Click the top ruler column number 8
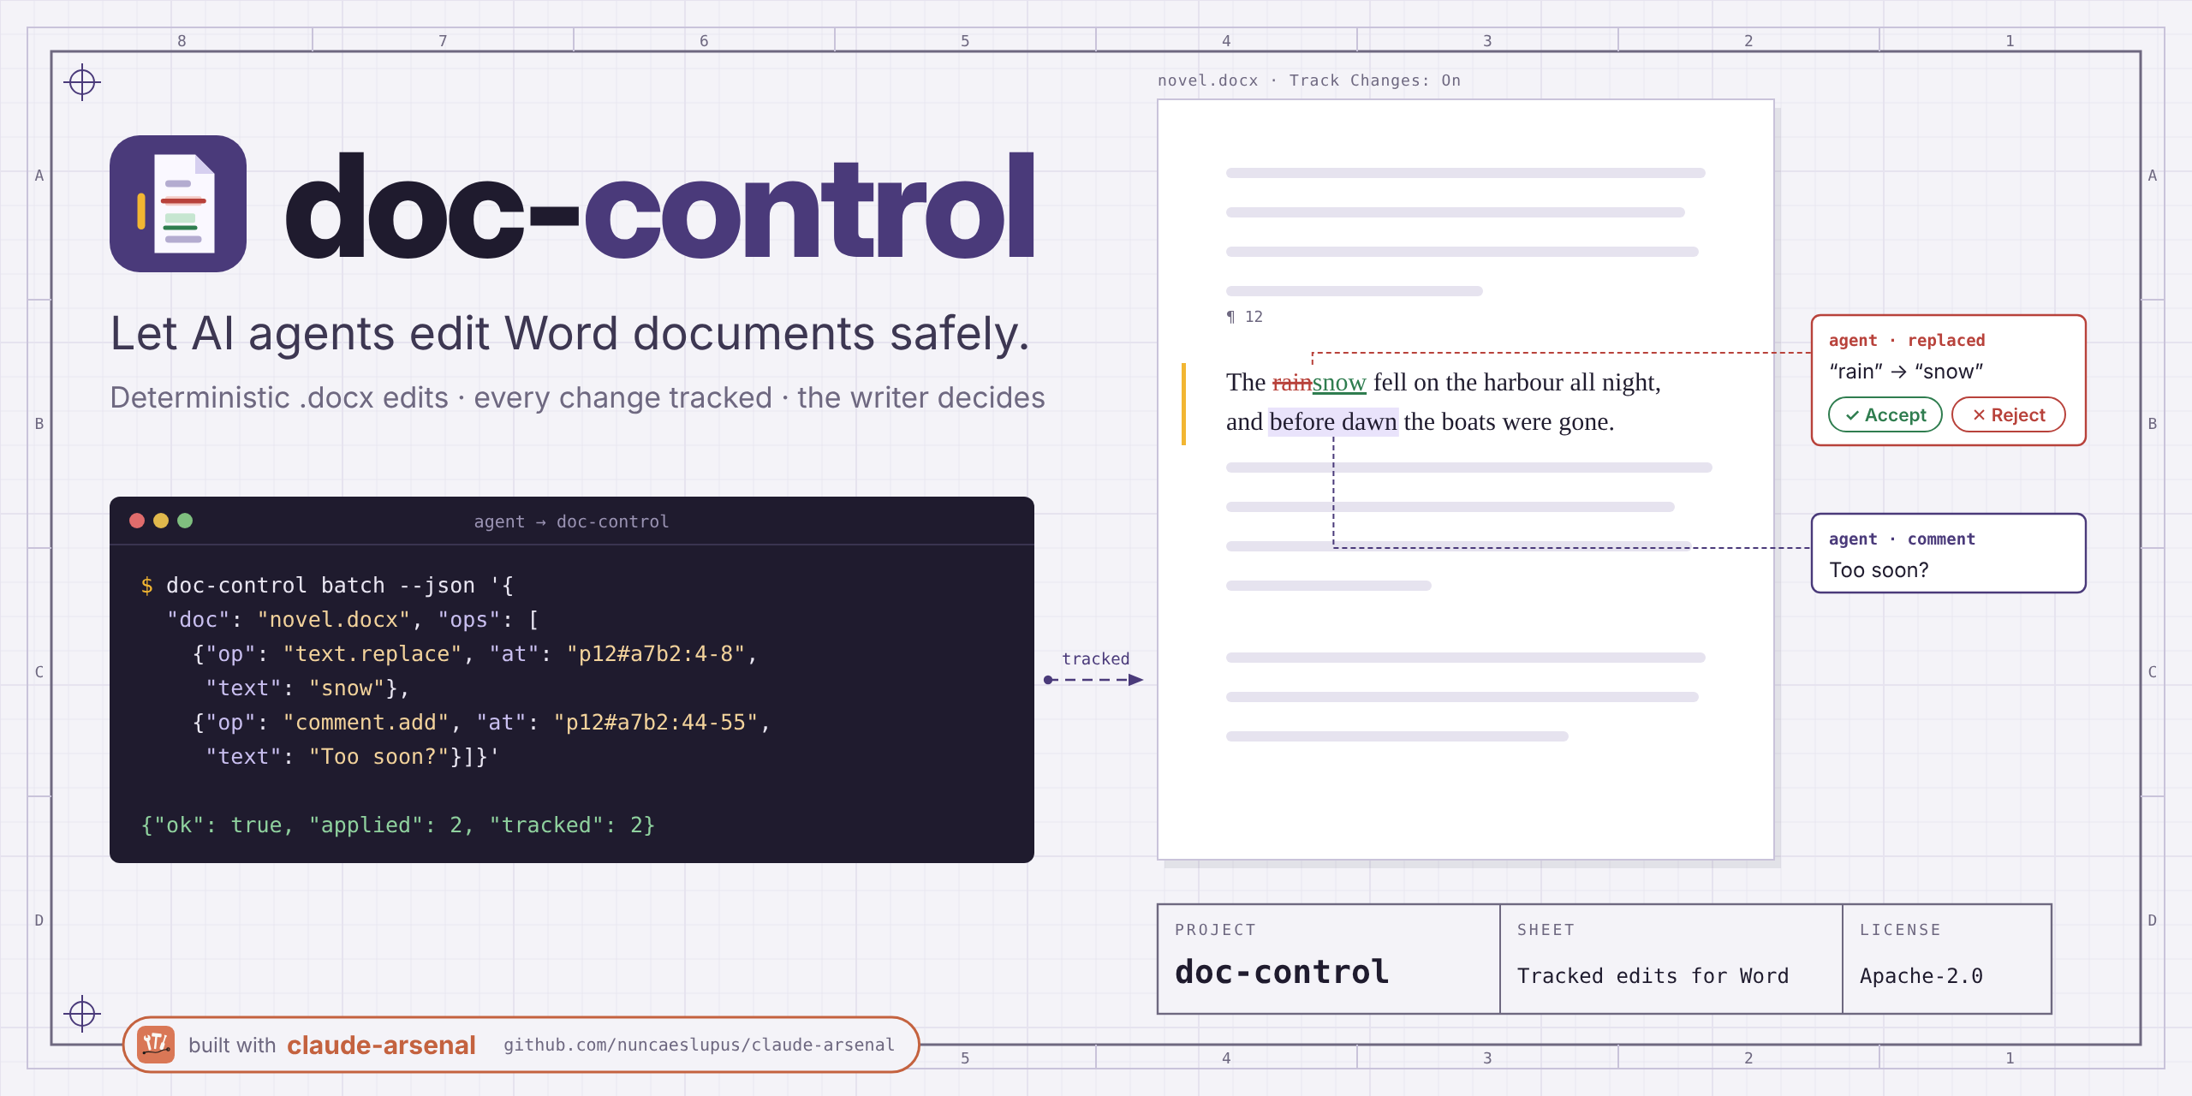This screenshot has height=1096, width=2192. pyautogui.click(x=182, y=40)
